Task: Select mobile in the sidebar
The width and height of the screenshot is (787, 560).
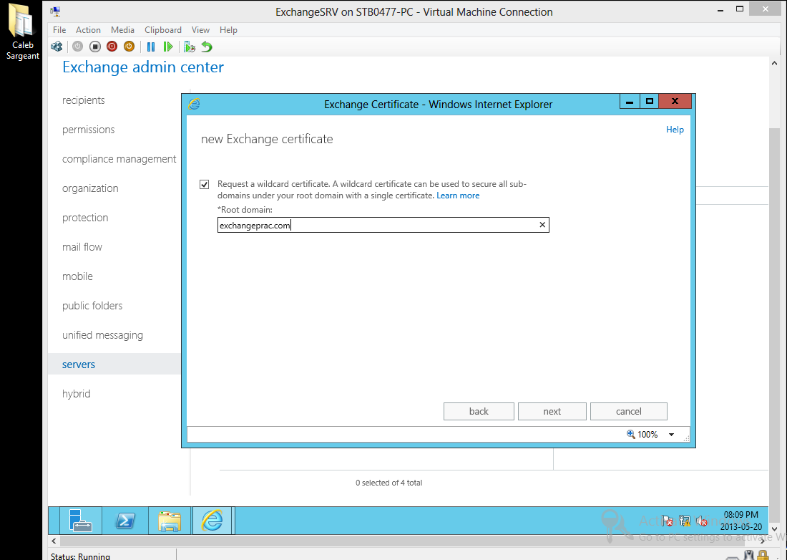Action: point(77,276)
